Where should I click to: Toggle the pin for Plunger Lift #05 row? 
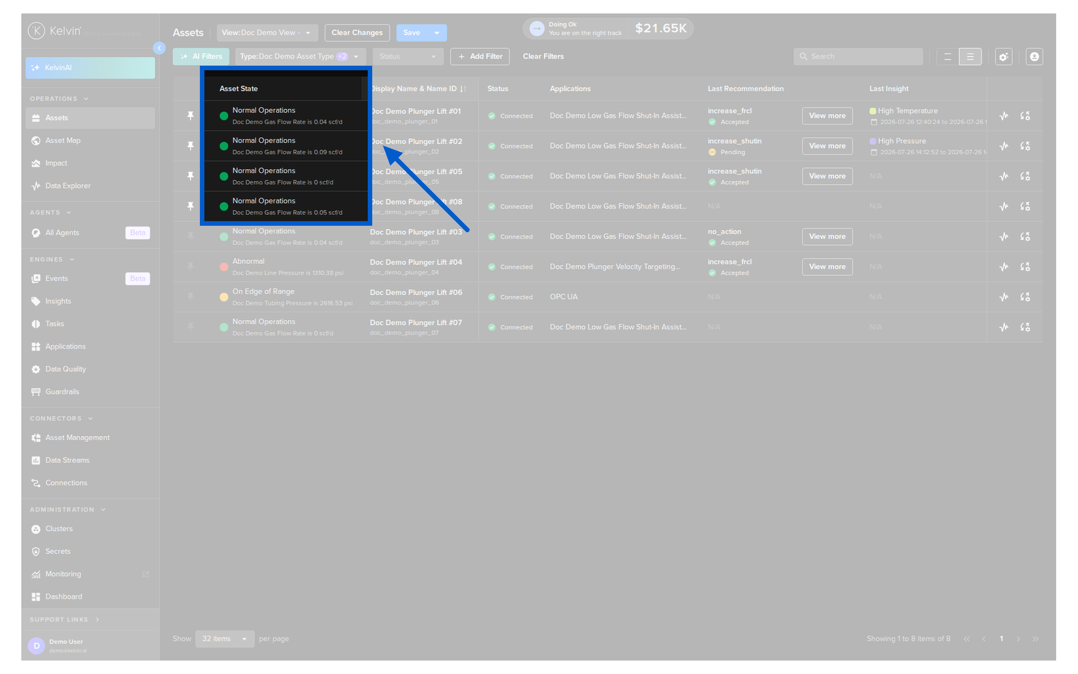click(x=190, y=176)
